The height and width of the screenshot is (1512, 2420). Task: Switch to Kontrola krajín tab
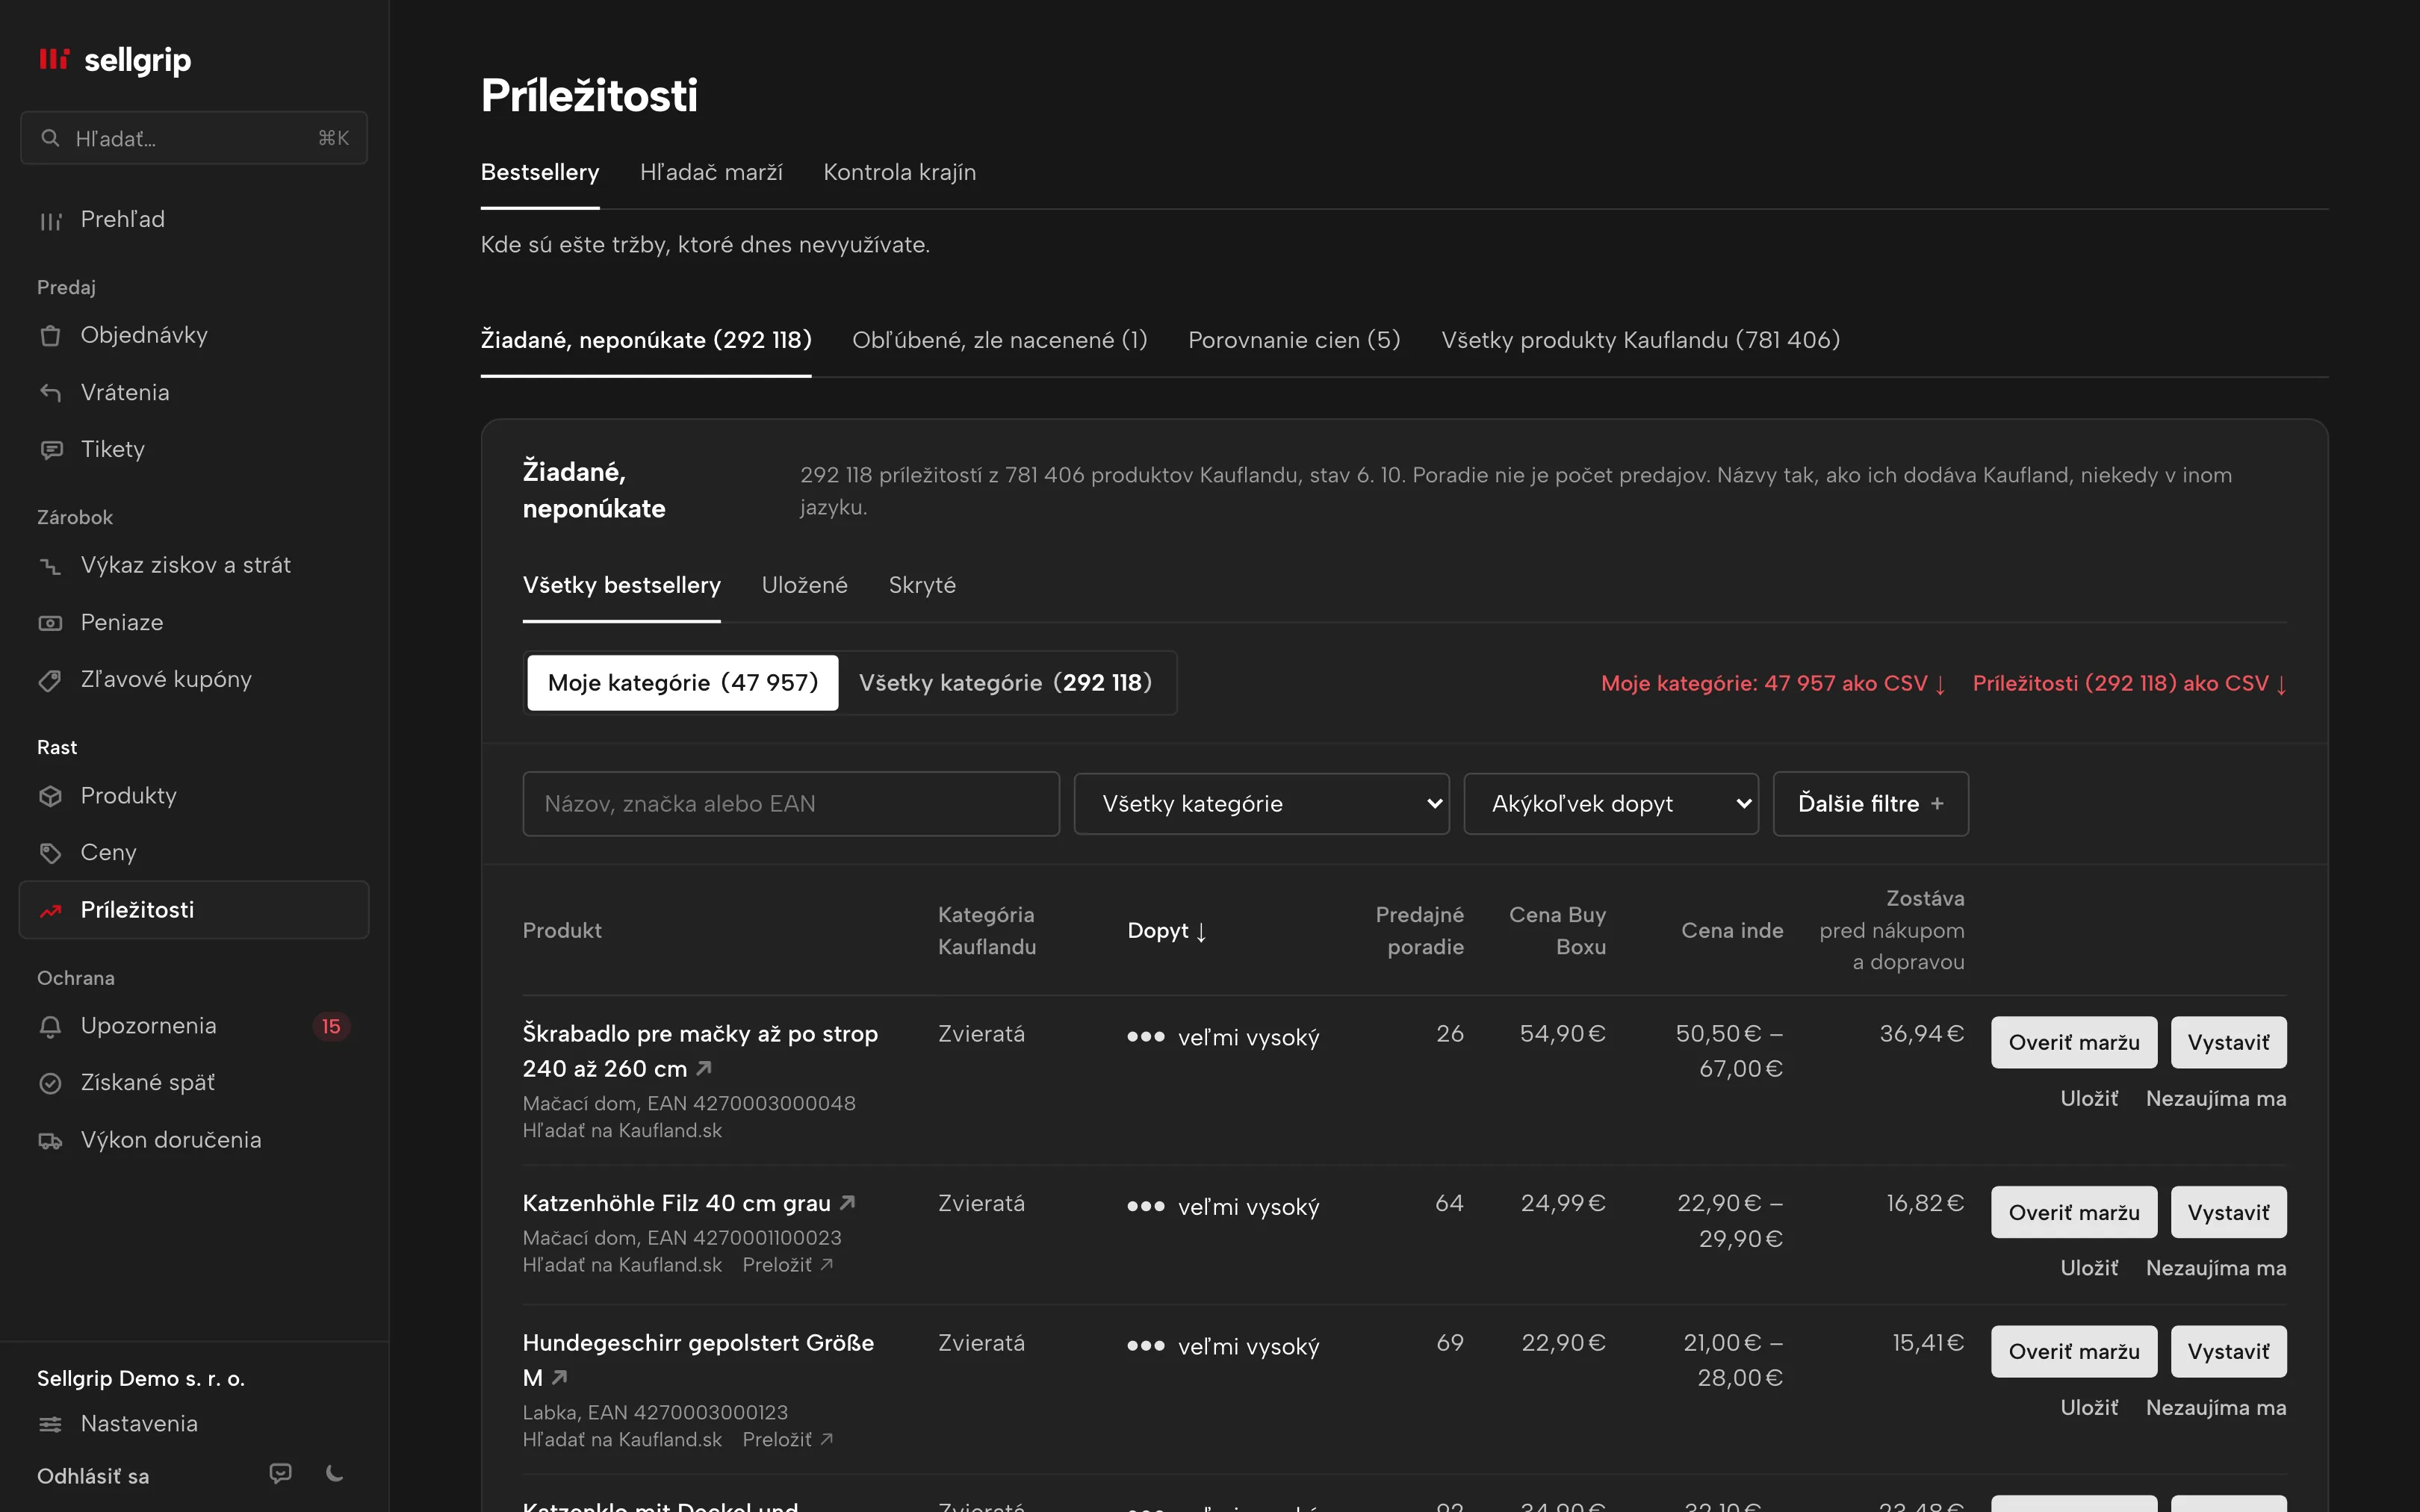(899, 172)
